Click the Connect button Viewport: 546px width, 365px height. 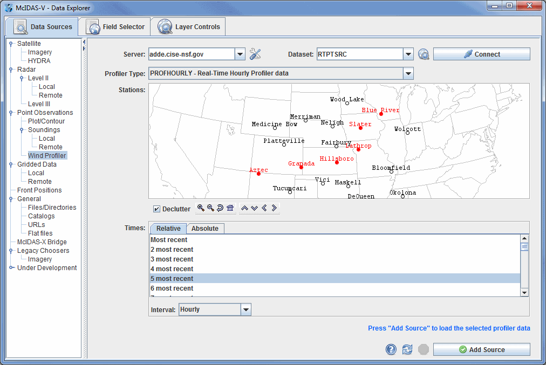[482, 54]
